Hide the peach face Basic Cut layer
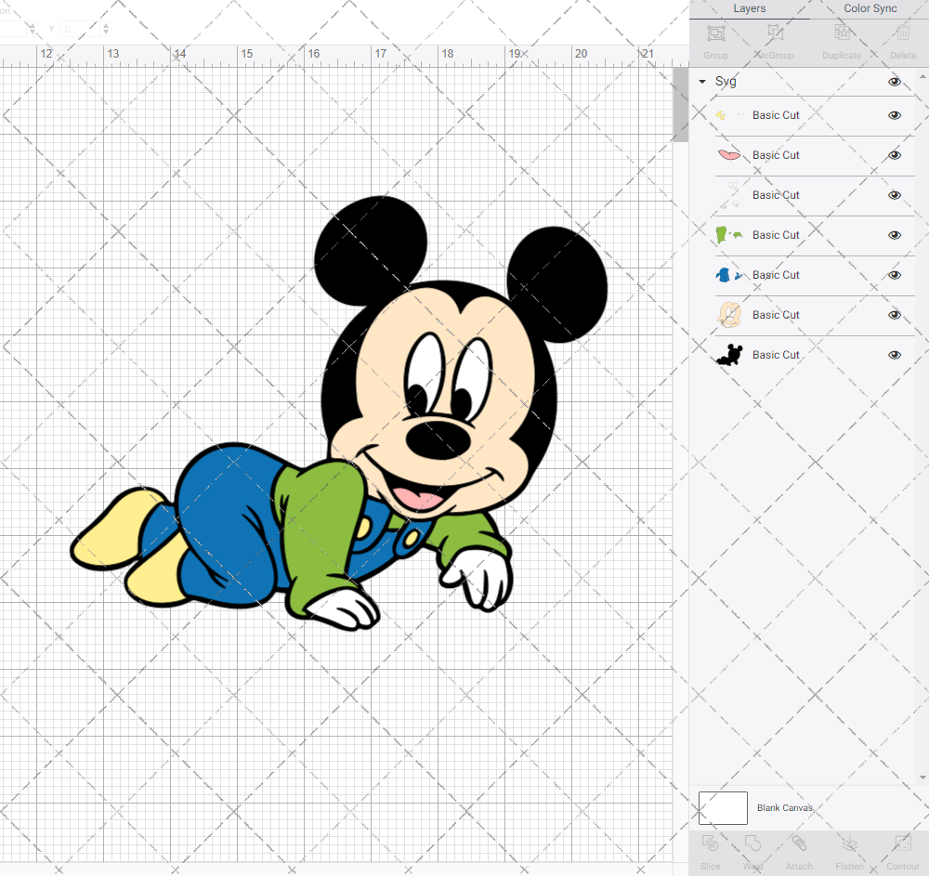Viewport: 929px width, 876px height. 895,315
